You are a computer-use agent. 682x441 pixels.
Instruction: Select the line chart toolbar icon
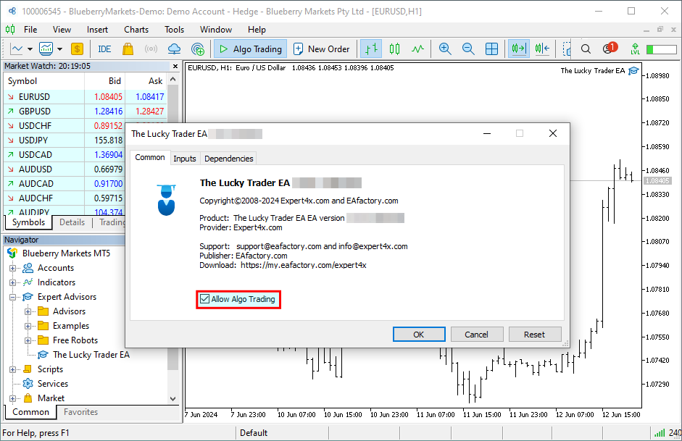click(417, 49)
